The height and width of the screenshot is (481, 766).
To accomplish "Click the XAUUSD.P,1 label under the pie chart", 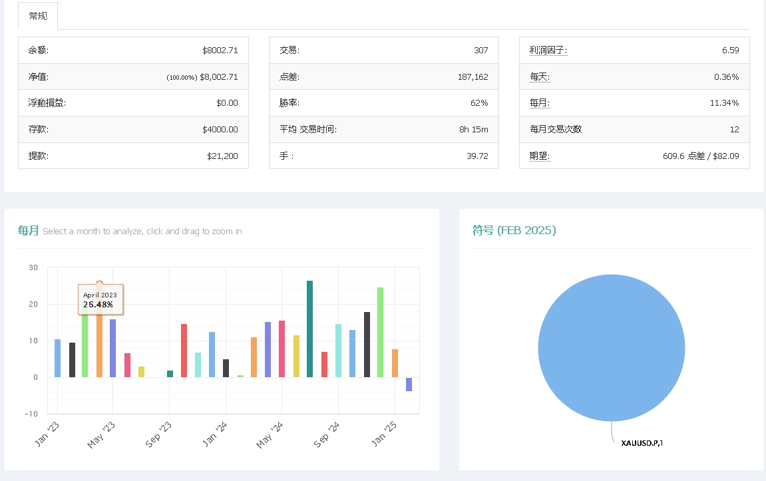I will tap(644, 442).
